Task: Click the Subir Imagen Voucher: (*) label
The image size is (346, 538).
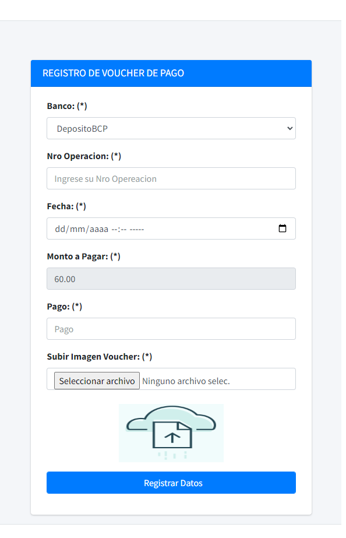Action: tap(100, 357)
